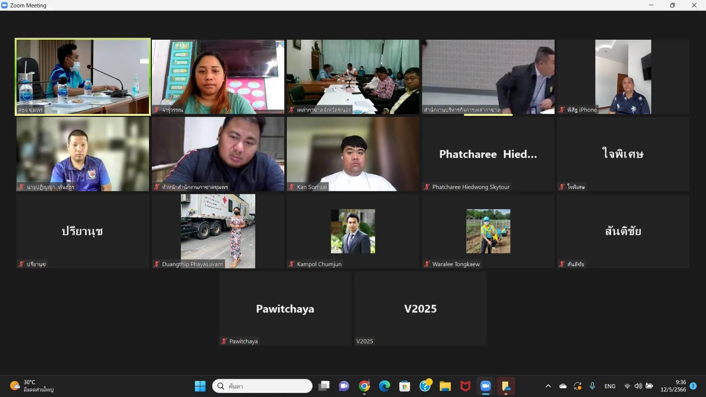Image resolution: width=706 pixels, height=397 pixels.
Task: Open File Explorer folder icon
Action: click(445, 386)
